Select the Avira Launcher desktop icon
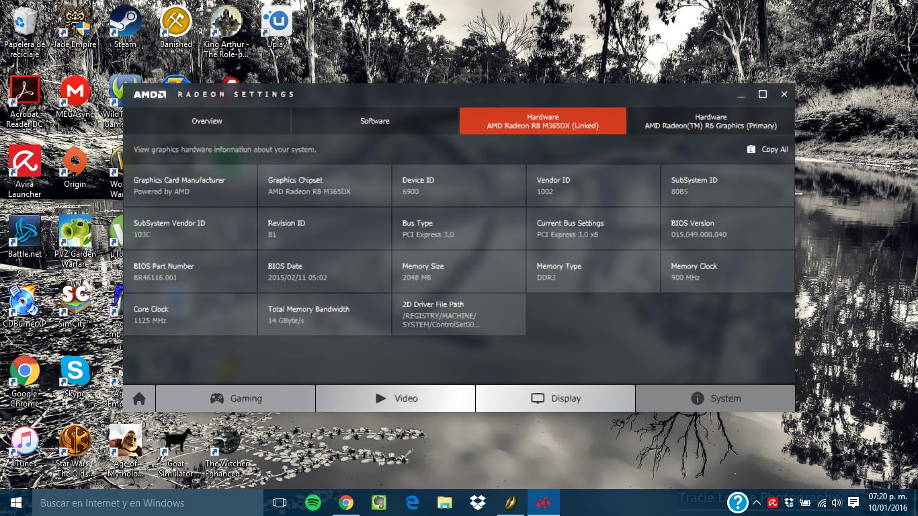The width and height of the screenshot is (918, 516). tap(25, 172)
